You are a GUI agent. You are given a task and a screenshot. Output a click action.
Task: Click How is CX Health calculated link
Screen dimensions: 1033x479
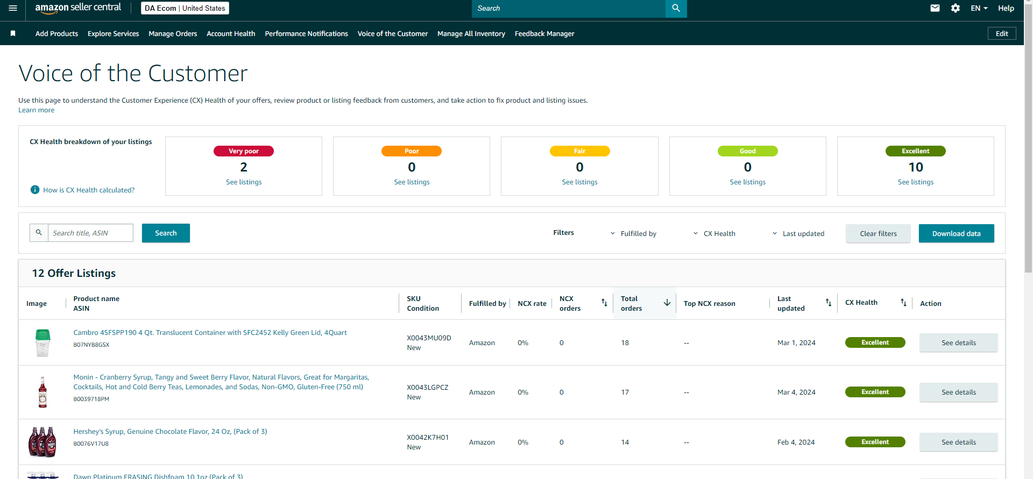(89, 190)
